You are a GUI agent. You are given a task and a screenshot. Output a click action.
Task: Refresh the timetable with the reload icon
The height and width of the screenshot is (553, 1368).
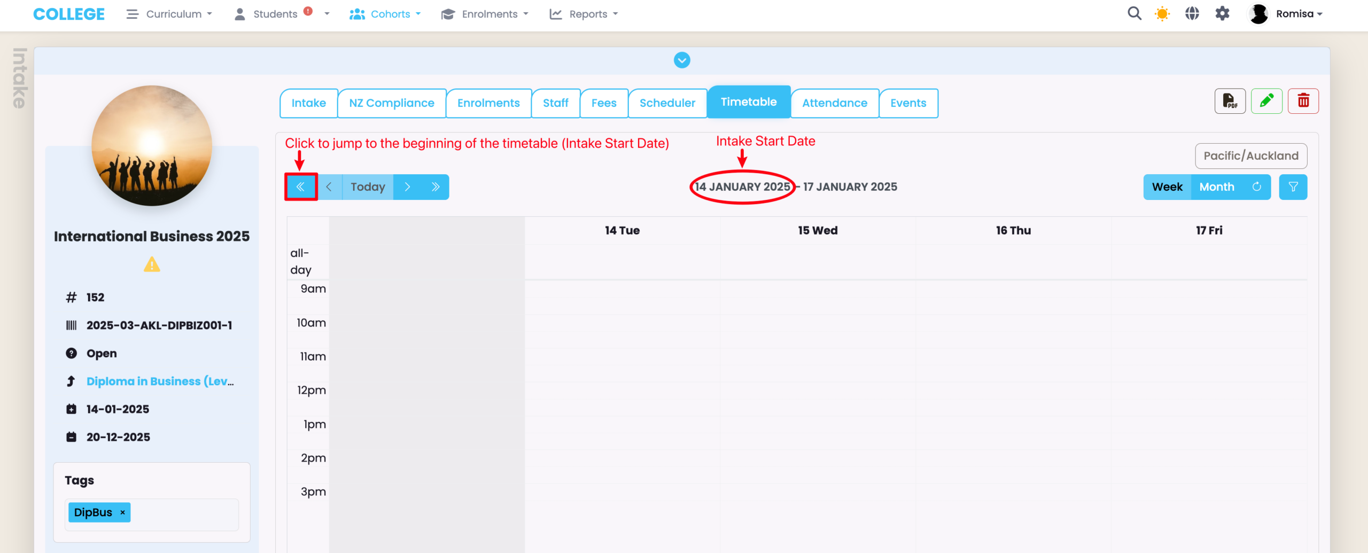click(1257, 187)
